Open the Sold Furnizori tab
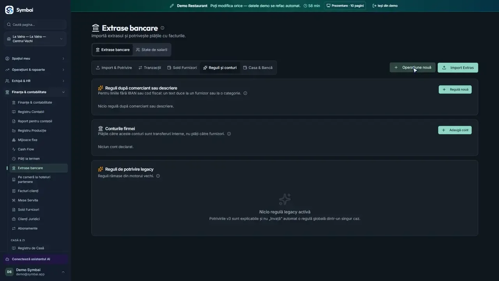 tap(182, 68)
